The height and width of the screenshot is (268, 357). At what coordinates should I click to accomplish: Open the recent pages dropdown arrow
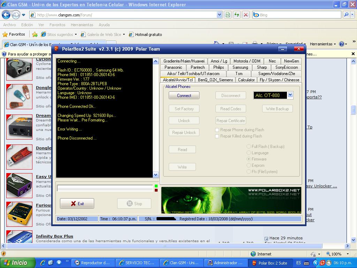point(23,15)
